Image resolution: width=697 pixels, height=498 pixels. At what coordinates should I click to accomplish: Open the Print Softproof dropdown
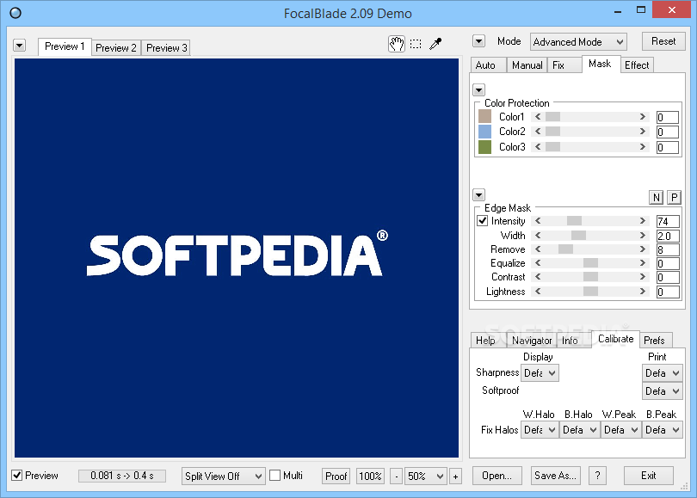tap(663, 391)
